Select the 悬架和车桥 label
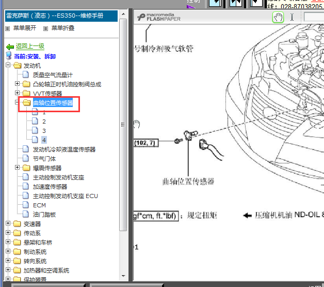The height and width of the screenshot is (287, 324). tap(38, 243)
